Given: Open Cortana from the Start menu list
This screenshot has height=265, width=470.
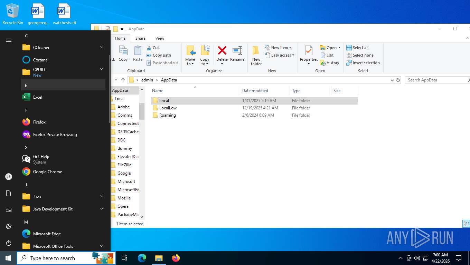Looking at the screenshot, I should coord(63,60).
